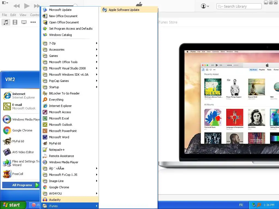Open Microsoft Update from the programs list
This screenshot has height=209, width=279.
(70, 10)
